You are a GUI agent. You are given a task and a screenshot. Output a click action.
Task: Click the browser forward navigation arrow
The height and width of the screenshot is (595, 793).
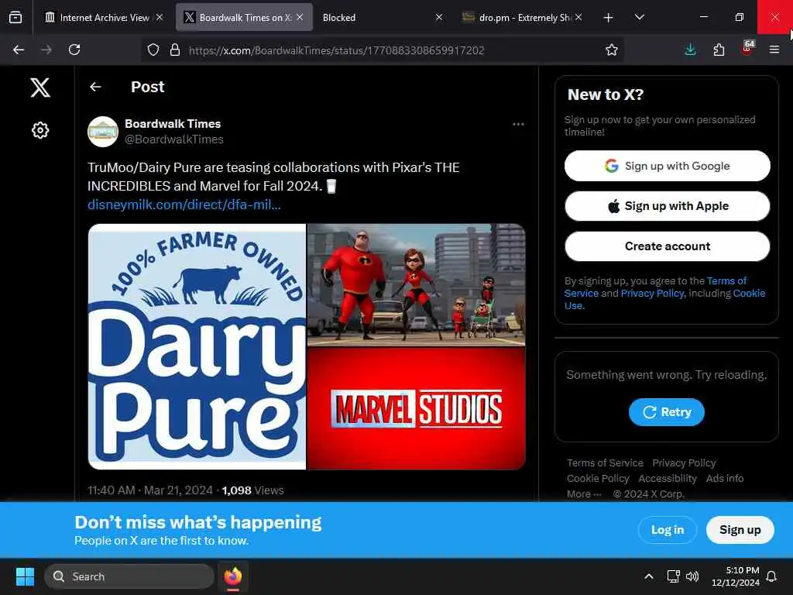pyautogui.click(x=46, y=50)
